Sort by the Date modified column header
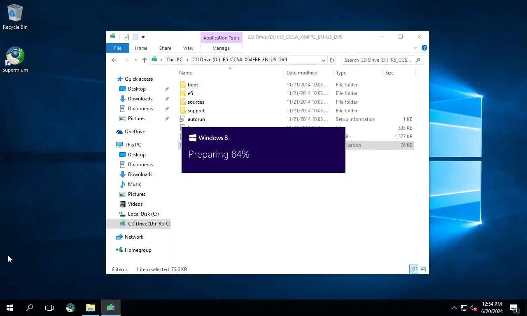 coord(302,73)
